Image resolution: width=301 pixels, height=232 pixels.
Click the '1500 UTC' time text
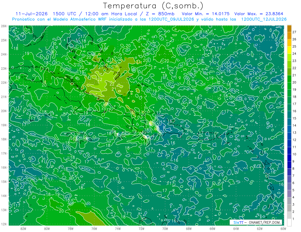[65, 14]
